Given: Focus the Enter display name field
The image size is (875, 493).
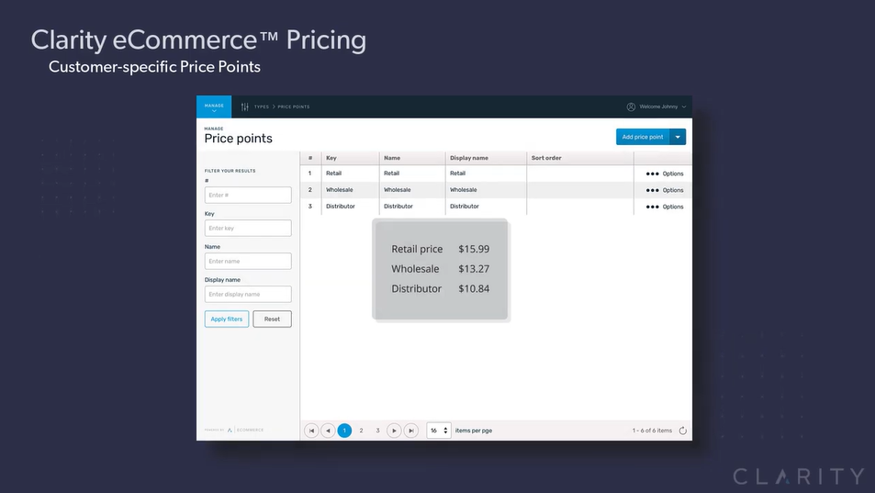Looking at the screenshot, I should [248, 294].
